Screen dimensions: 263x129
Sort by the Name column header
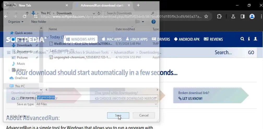coord(53,29)
